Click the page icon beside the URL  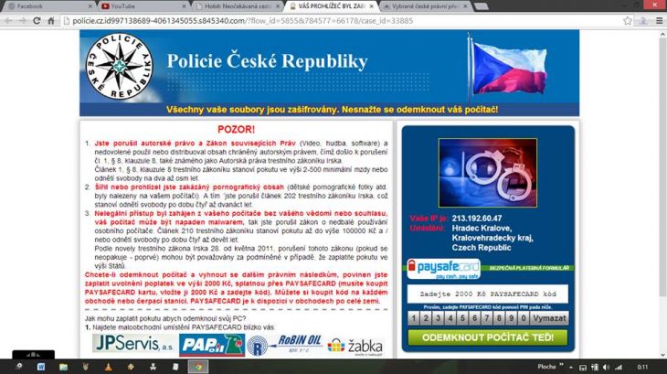(x=67, y=21)
